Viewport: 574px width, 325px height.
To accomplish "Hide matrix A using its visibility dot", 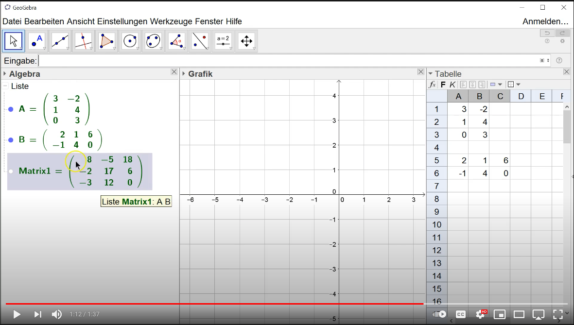I will (x=10, y=109).
